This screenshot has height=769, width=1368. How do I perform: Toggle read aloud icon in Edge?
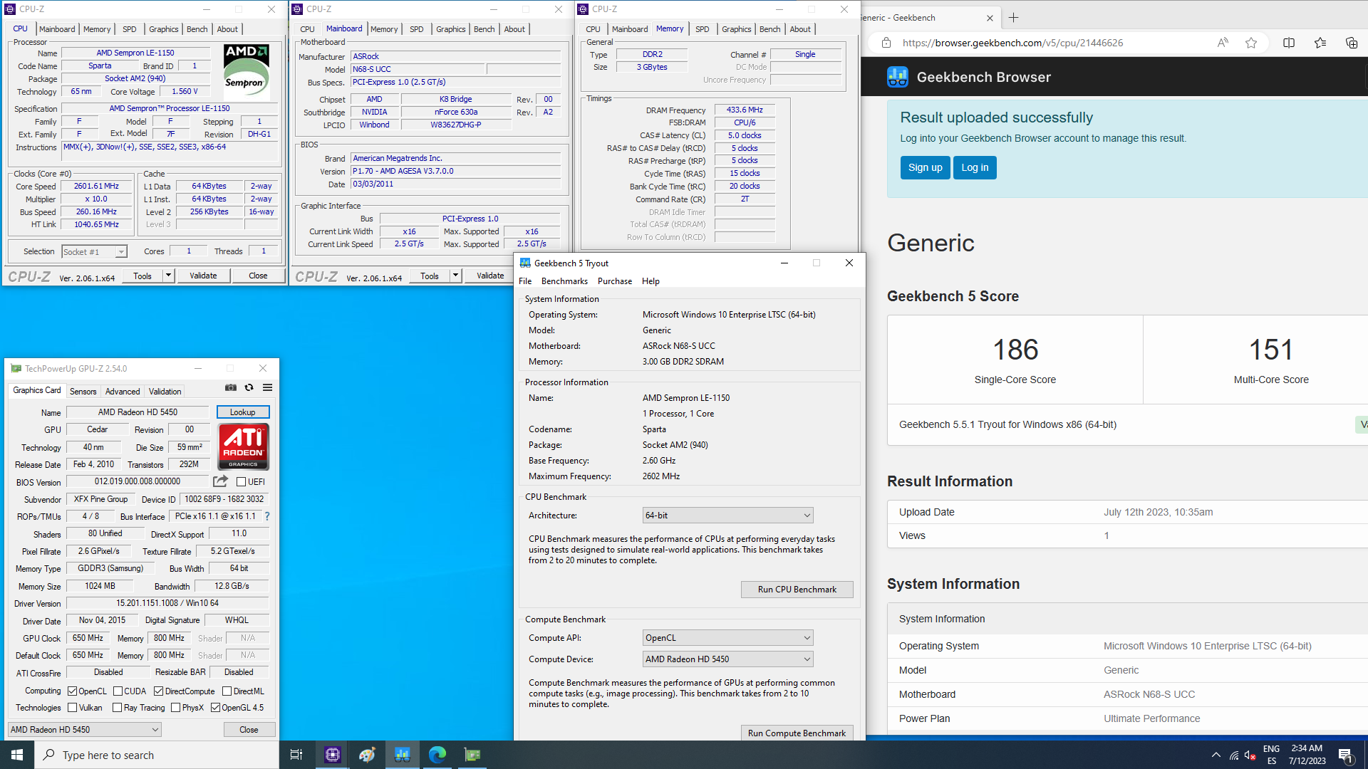[x=1223, y=43]
